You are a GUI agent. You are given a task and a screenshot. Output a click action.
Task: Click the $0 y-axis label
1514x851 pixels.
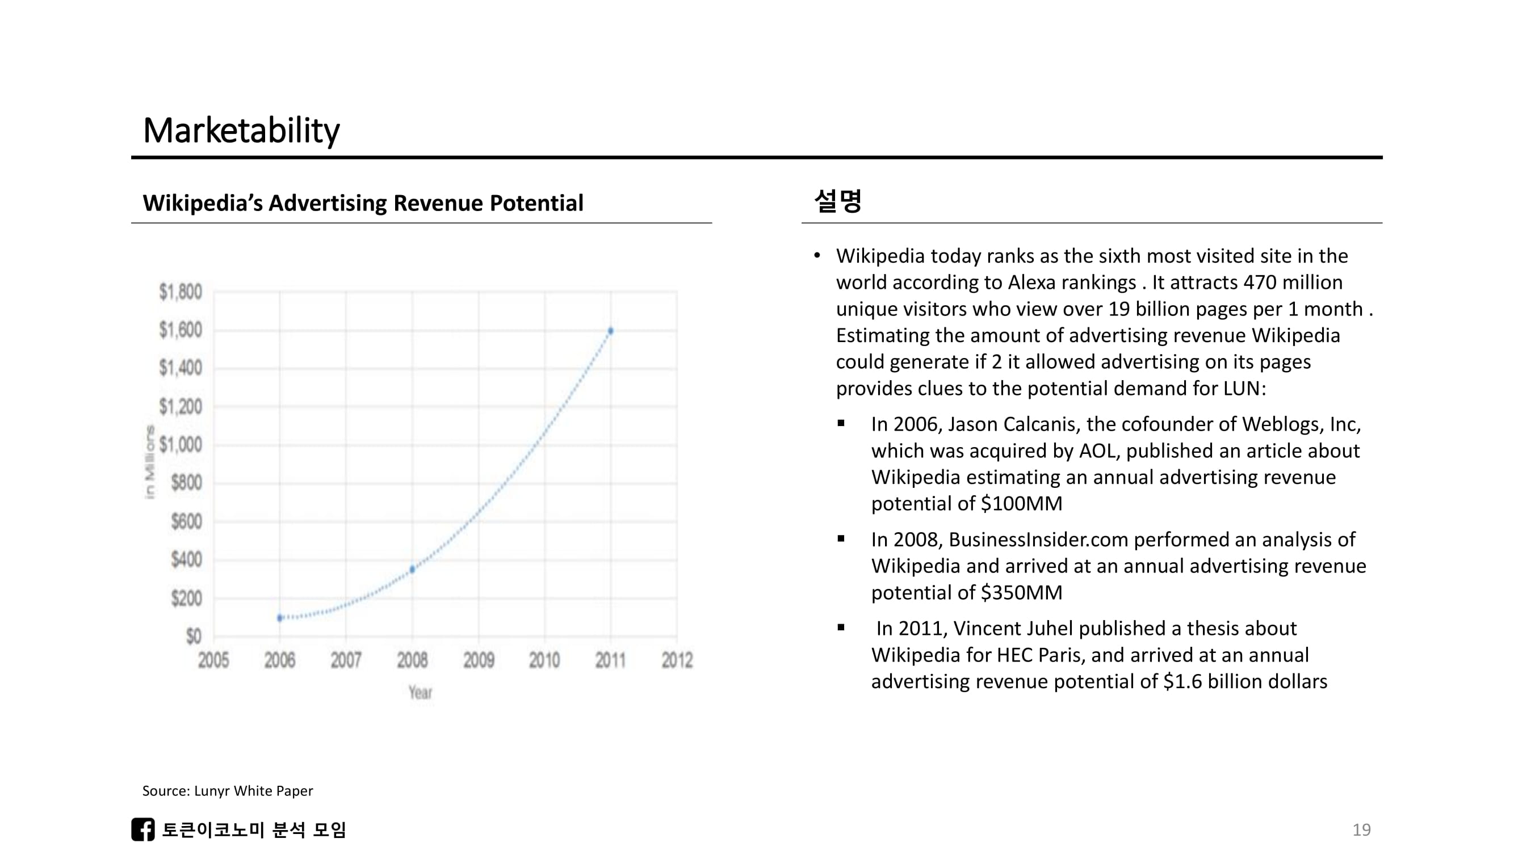tap(194, 636)
